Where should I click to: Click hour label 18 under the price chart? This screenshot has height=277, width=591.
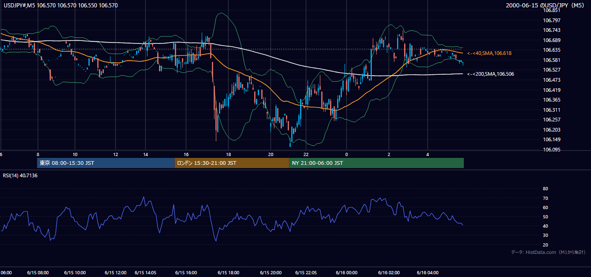[228, 154]
